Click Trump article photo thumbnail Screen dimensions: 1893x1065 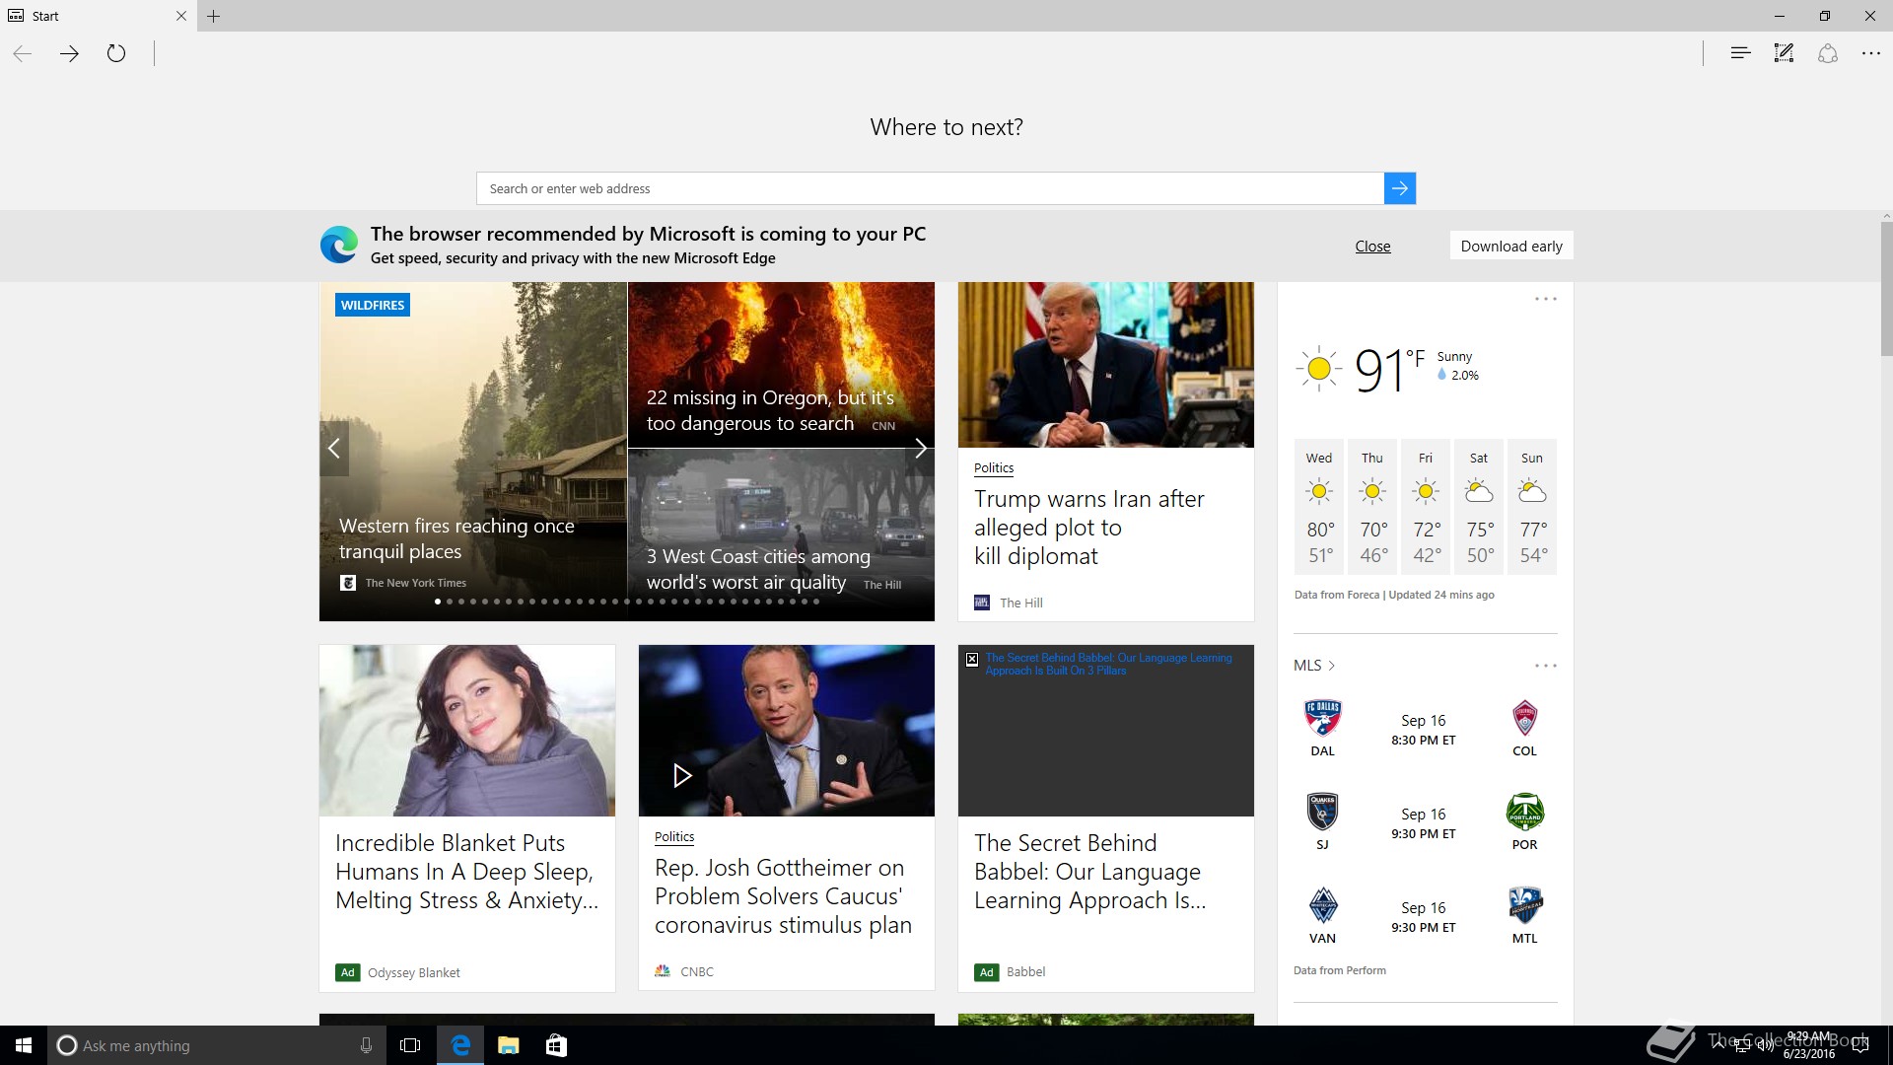point(1106,365)
